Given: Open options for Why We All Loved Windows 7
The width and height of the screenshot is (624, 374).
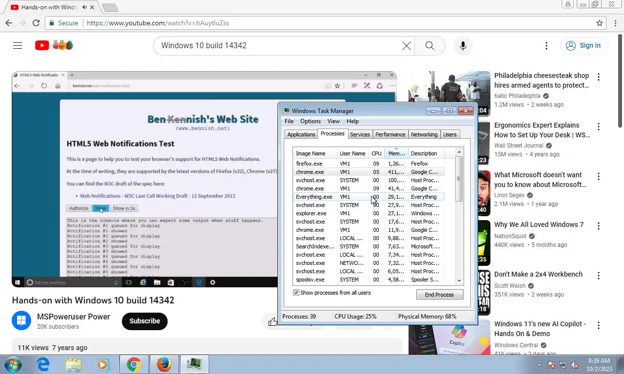Looking at the screenshot, I should pyautogui.click(x=599, y=226).
